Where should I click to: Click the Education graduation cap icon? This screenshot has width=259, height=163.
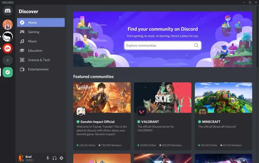22,50
